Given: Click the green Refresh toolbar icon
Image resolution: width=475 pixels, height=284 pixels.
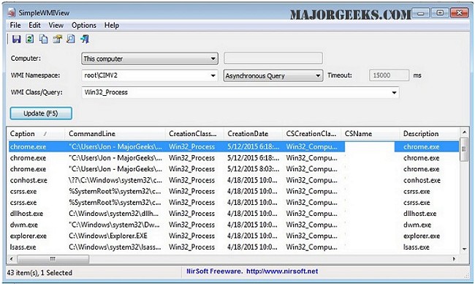Looking at the screenshot, I should pos(30,39).
